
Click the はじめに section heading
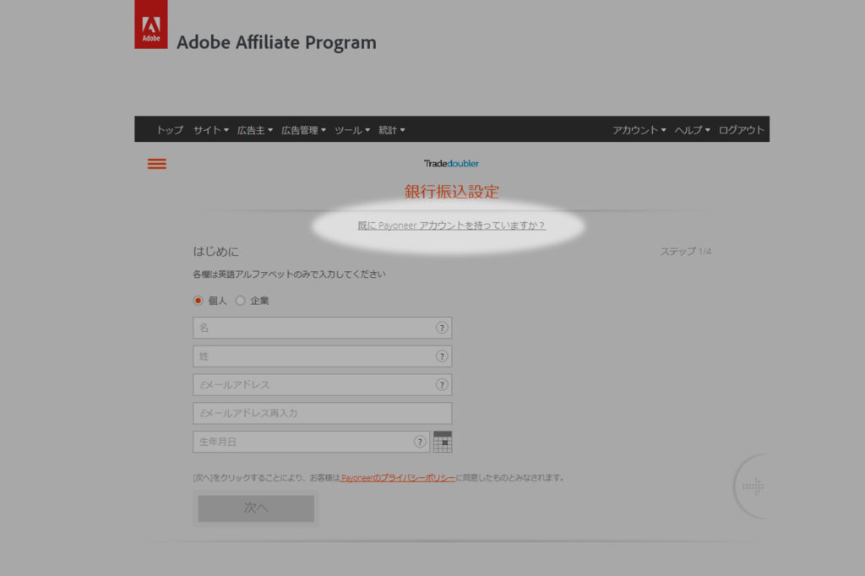click(x=215, y=252)
